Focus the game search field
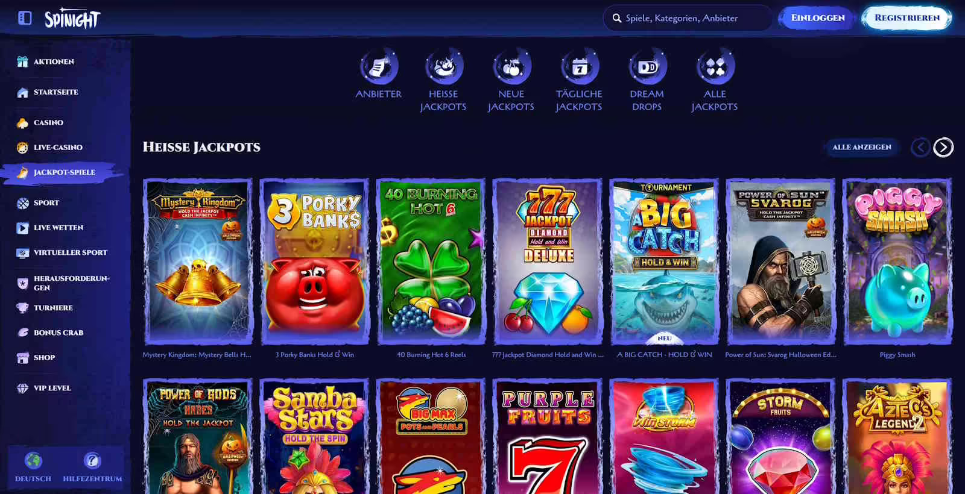This screenshot has width=965, height=494. pyautogui.click(x=688, y=18)
